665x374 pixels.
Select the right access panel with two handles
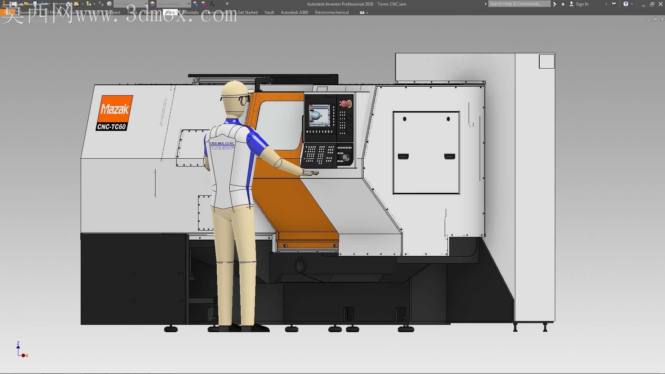426,153
